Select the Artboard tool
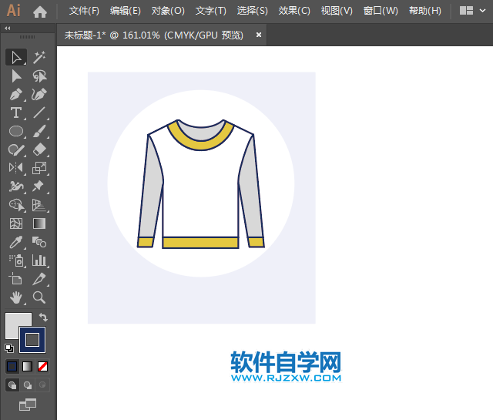The height and width of the screenshot is (420, 493). pyautogui.click(x=16, y=279)
